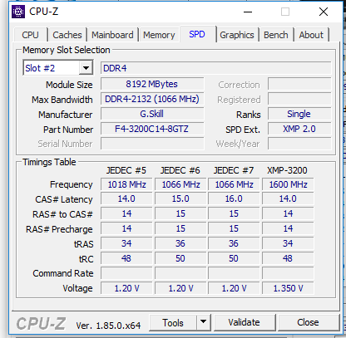Click the XMP-3200 CAS# Latency 14.0 cell
The width and height of the screenshot is (346, 338).
point(288,198)
